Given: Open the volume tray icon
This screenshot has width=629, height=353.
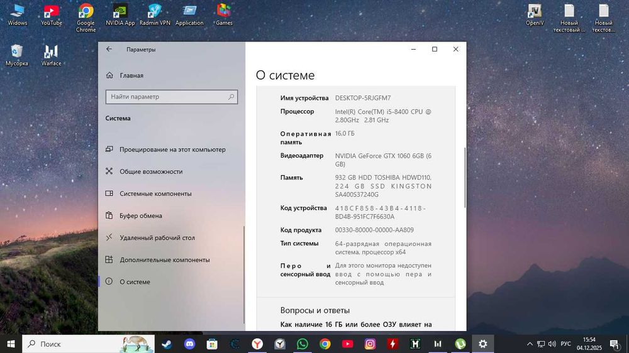Looking at the screenshot, I should point(552,344).
